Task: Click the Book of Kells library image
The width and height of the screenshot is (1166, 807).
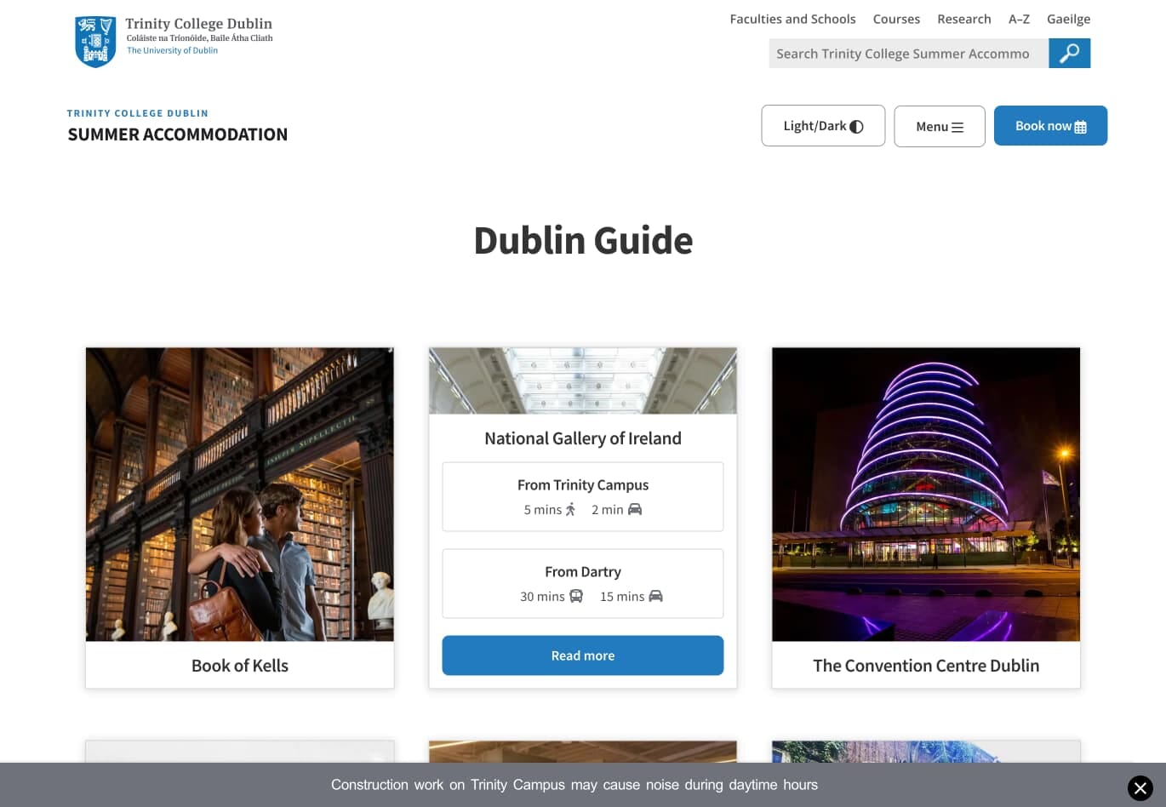Action: (240, 494)
